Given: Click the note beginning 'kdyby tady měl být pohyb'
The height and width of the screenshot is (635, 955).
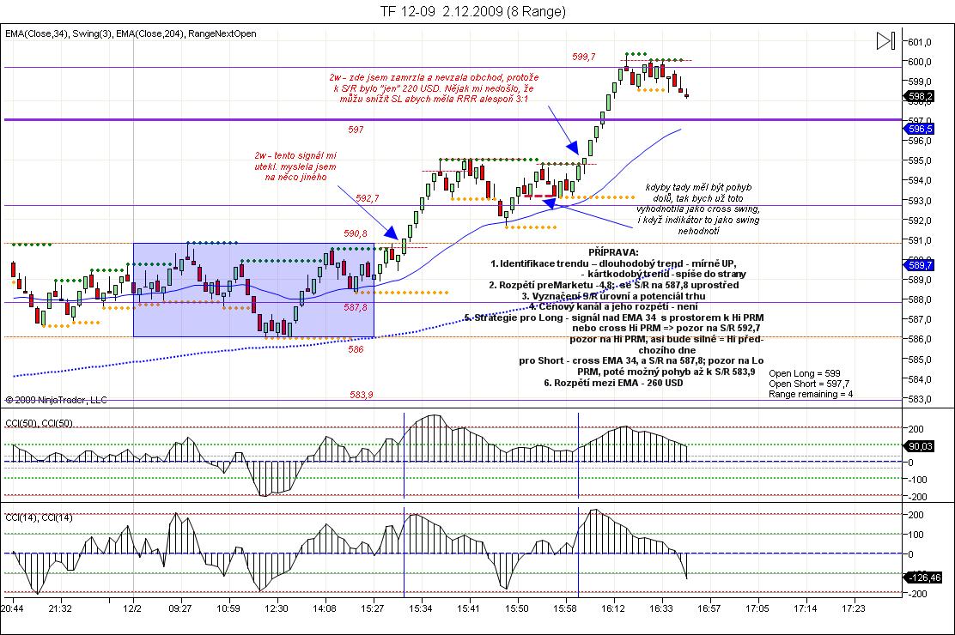Looking at the screenshot, I should (698, 209).
